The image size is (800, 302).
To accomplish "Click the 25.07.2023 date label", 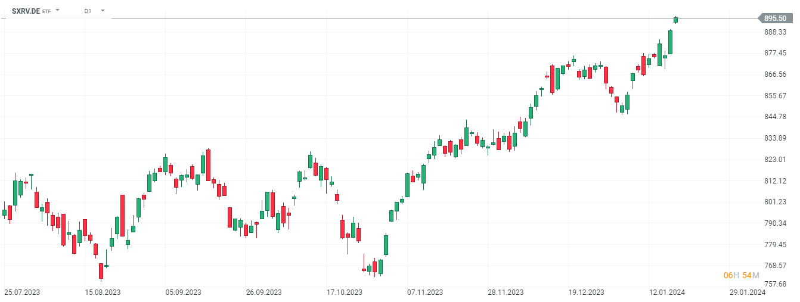I will click(x=21, y=292).
